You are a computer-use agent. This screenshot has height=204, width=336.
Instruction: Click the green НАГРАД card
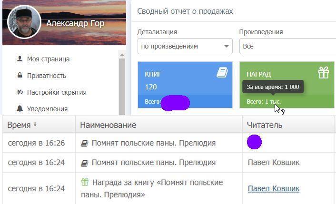tap(287, 85)
